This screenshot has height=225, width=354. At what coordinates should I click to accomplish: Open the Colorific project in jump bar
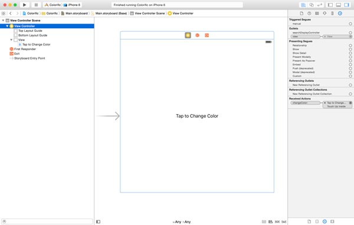[31, 14]
